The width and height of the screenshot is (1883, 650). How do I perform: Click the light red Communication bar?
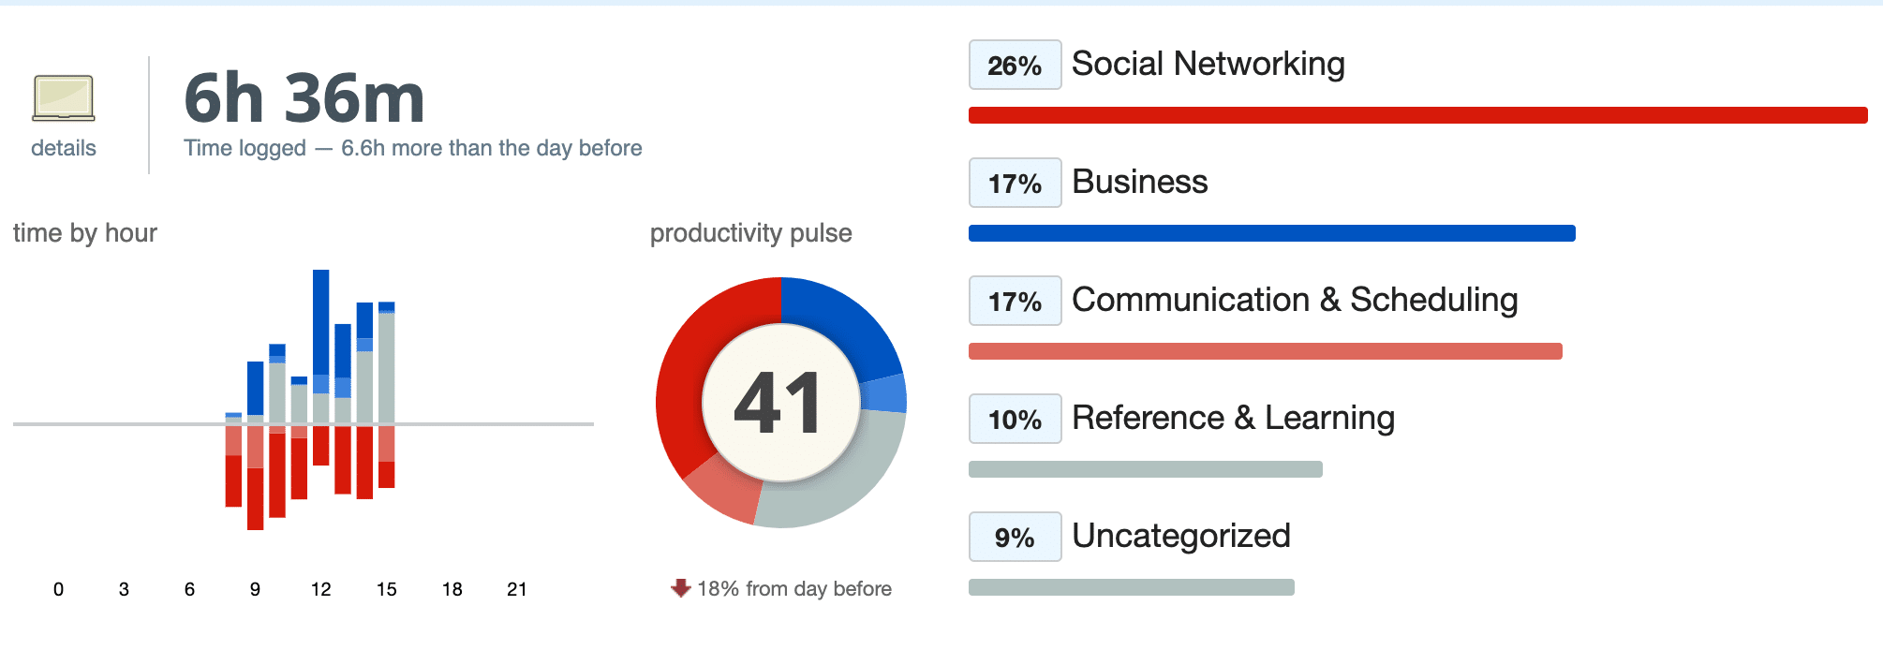1265,351
